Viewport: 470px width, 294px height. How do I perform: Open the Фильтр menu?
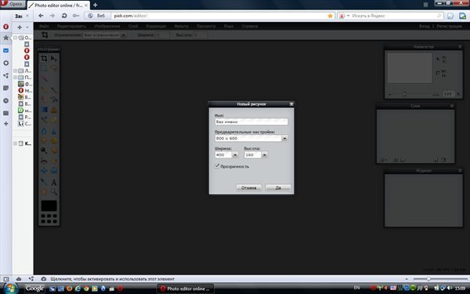tap(181, 26)
